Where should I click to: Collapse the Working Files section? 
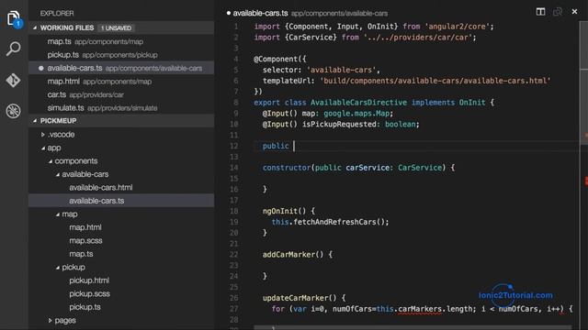(x=35, y=27)
